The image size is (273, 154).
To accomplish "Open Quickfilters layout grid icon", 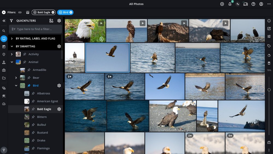I will click(x=51, y=21).
